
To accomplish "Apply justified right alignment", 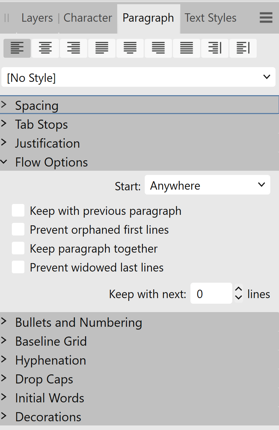I will pos(158,48).
